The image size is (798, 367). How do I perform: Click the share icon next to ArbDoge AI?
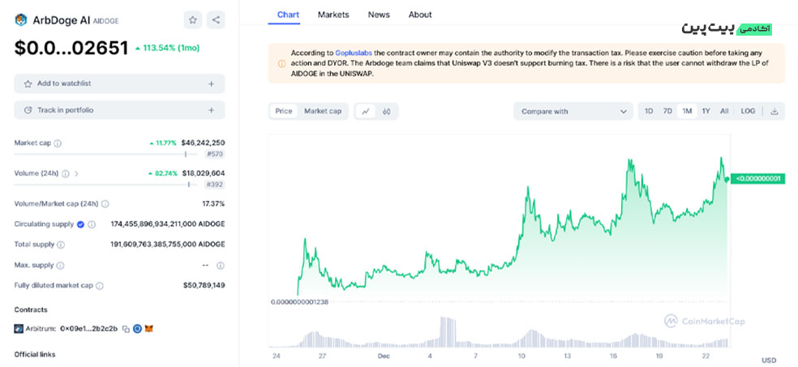click(x=215, y=19)
